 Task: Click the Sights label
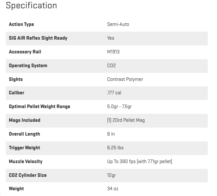[16, 79]
